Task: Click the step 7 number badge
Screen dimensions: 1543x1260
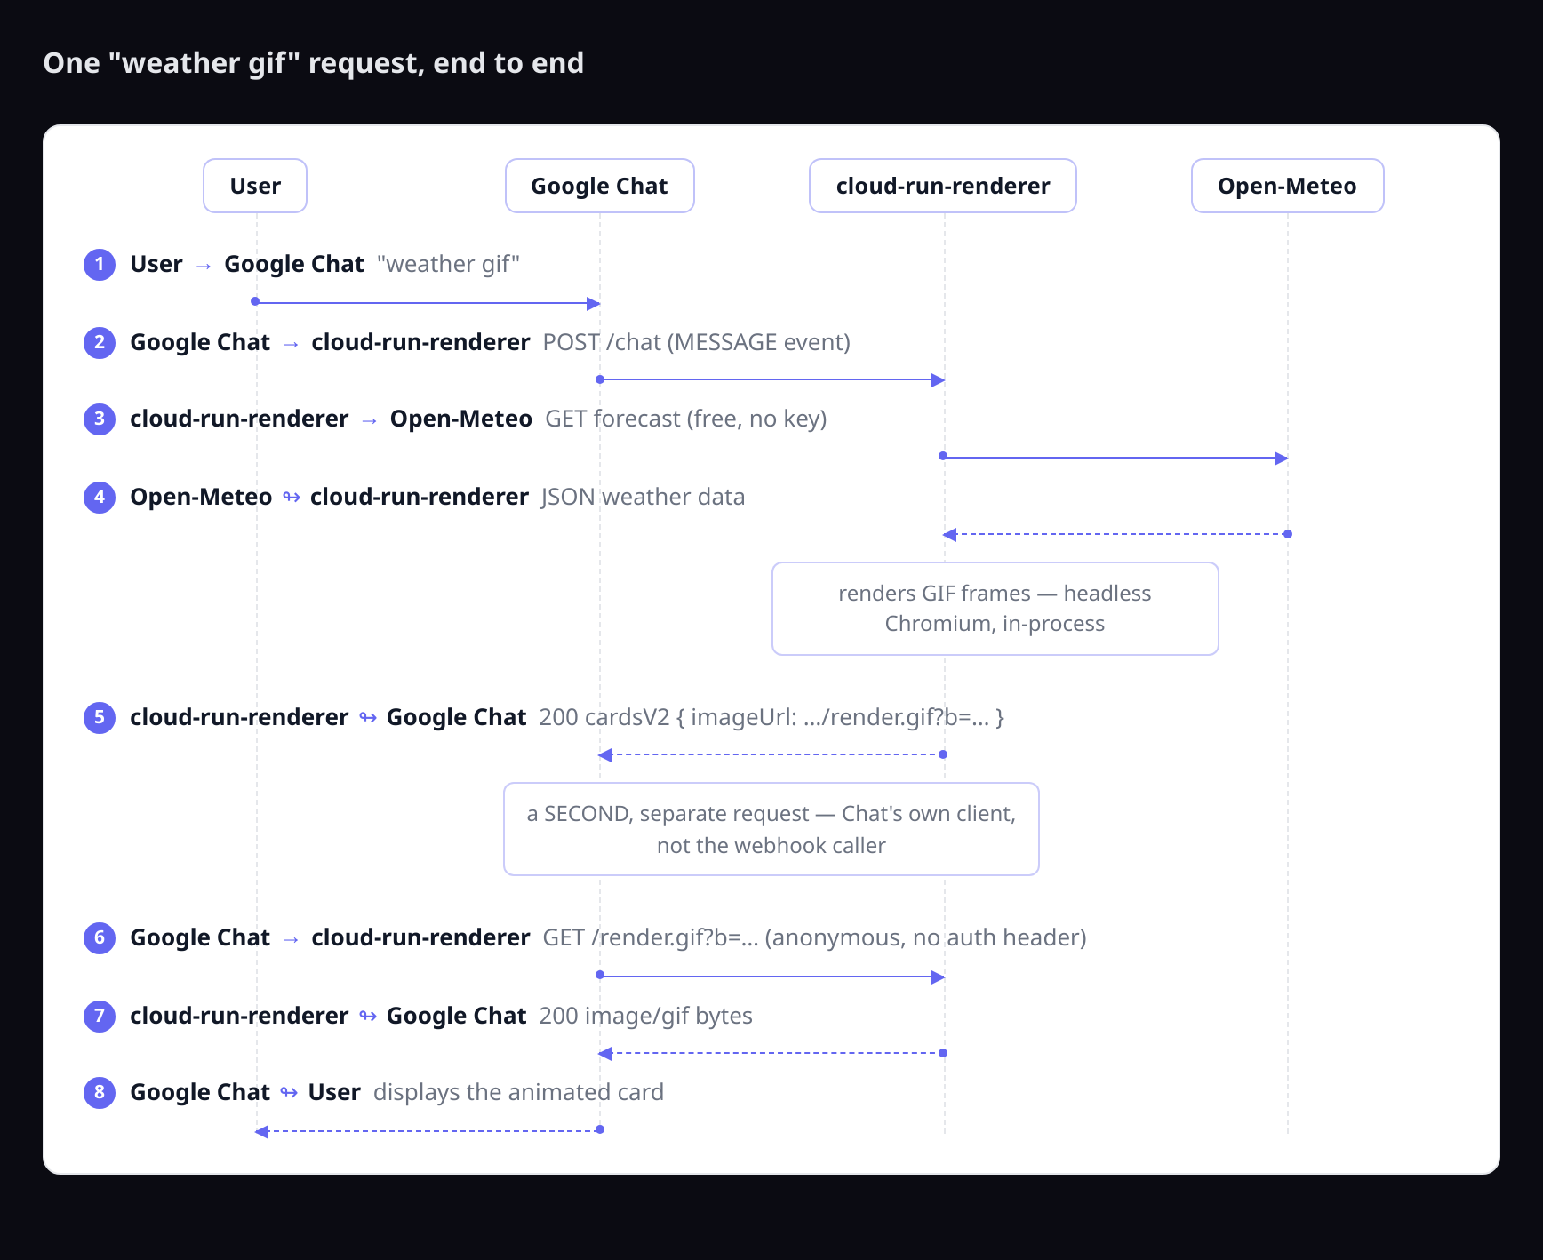Action: coord(100,1017)
